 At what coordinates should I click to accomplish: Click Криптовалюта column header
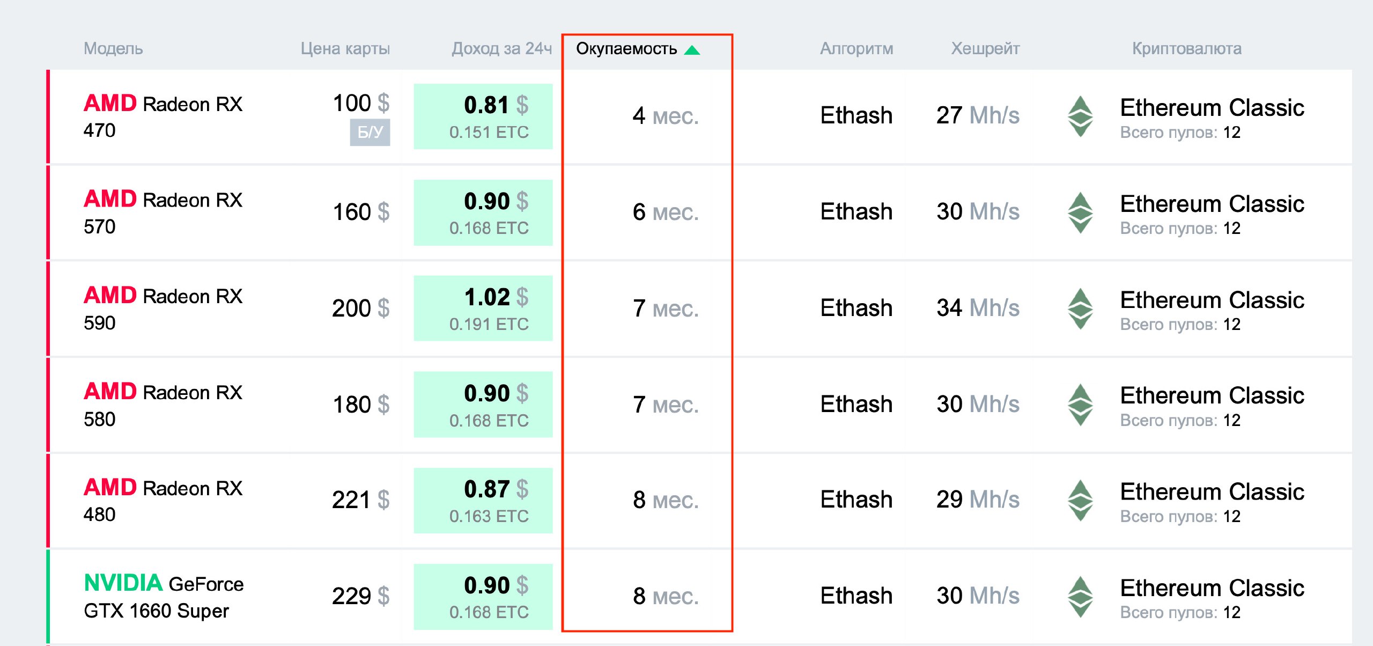pos(1186,49)
